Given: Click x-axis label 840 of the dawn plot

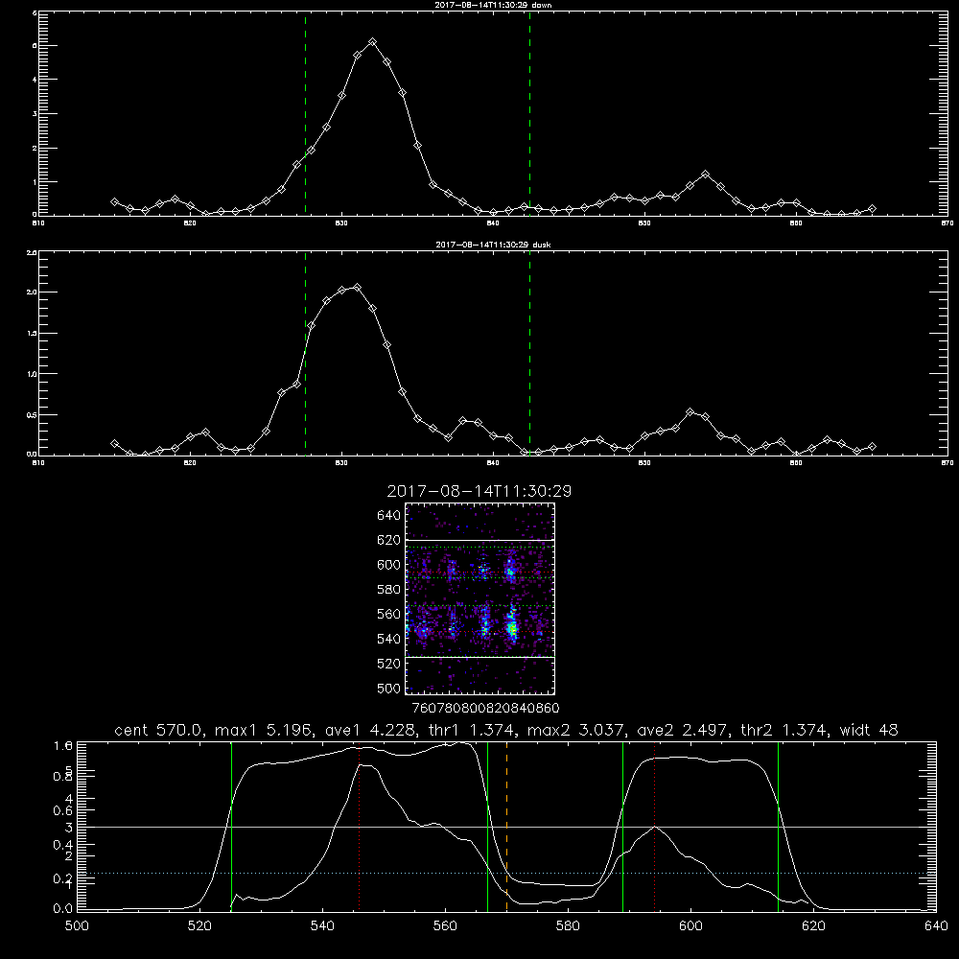Looking at the screenshot, I should coord(493,223).
